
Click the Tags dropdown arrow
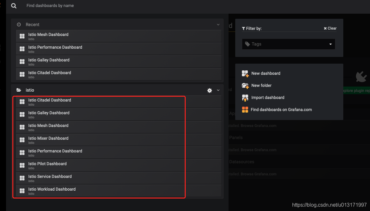click(330, 44)
